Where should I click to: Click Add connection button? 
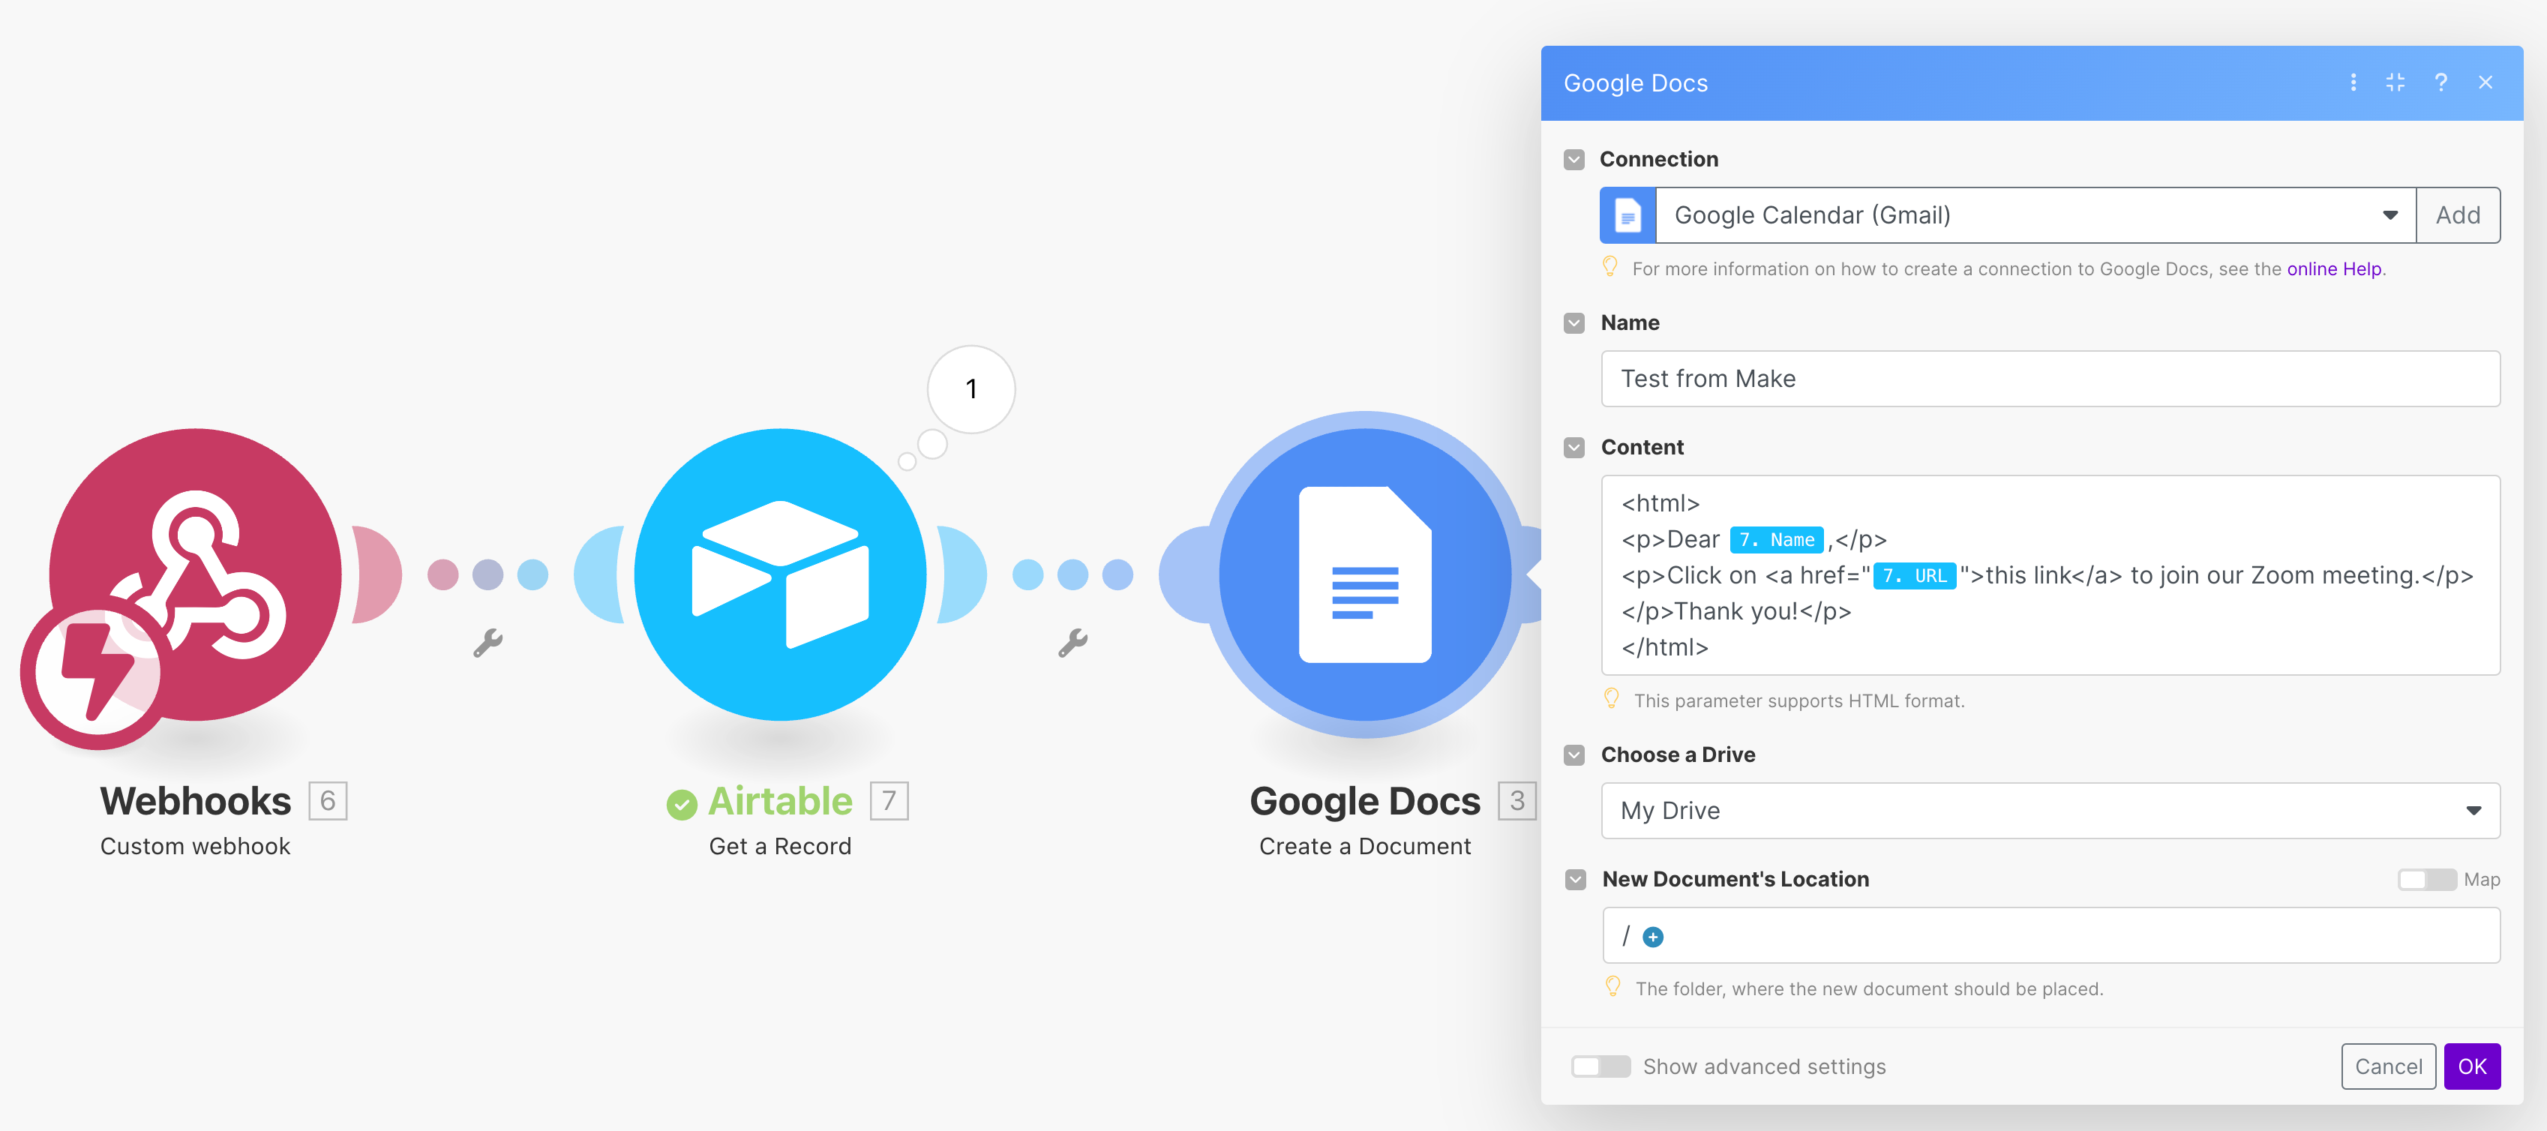pos(2458,214)
